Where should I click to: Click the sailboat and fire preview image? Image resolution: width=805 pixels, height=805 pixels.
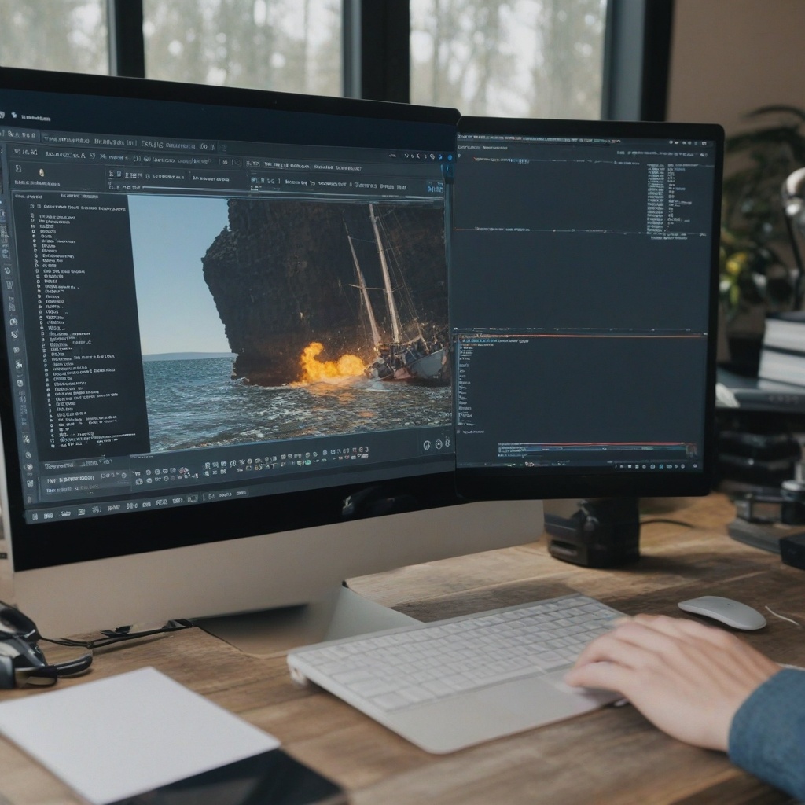(x=290, y=322)
